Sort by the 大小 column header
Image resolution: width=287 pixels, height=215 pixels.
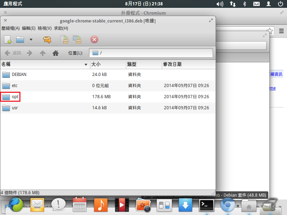tap(108, 64)
